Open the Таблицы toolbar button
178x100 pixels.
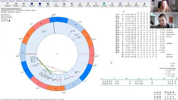(80, 5)
